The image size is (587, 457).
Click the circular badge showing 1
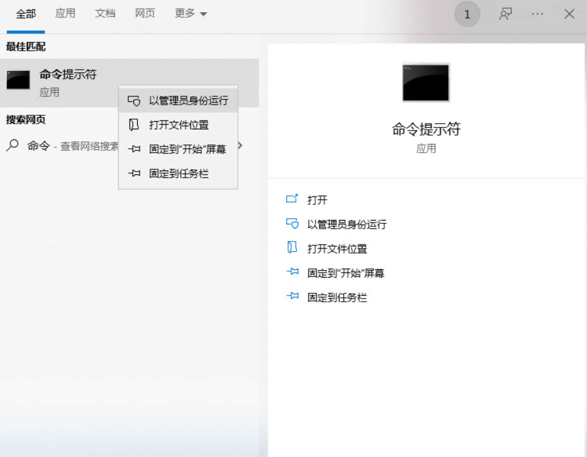[x=467, y=15]
